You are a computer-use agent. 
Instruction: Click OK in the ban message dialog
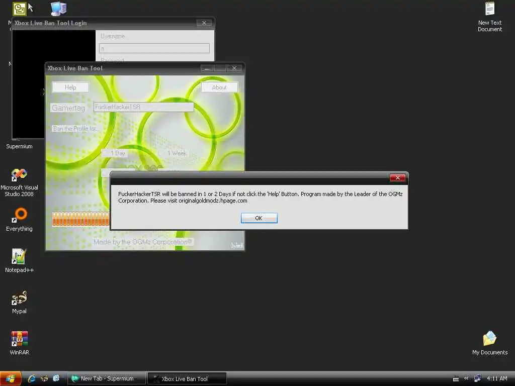259,218
